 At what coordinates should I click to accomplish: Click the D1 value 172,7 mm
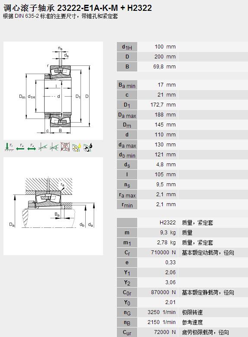tap(163, 105)
